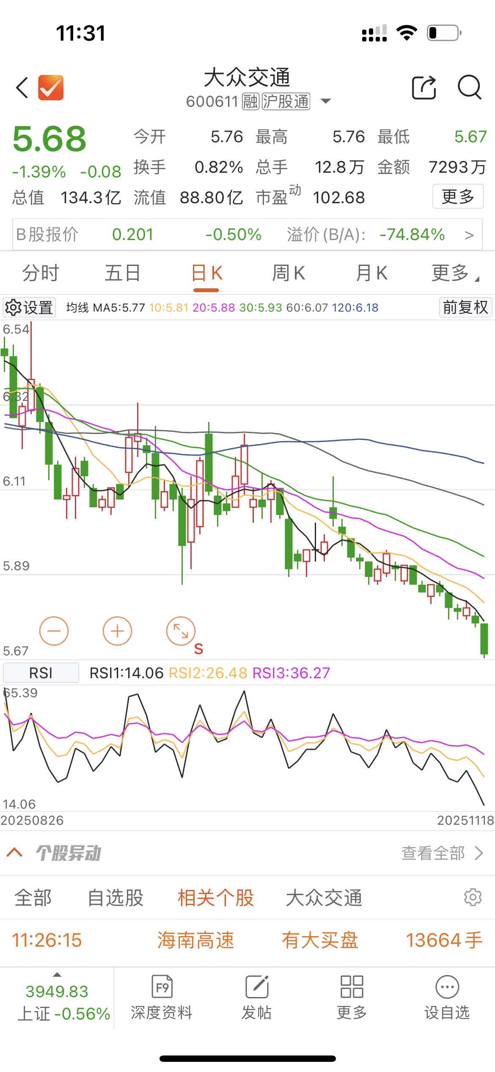Open chart 设置 gear button

pos(29,307)
